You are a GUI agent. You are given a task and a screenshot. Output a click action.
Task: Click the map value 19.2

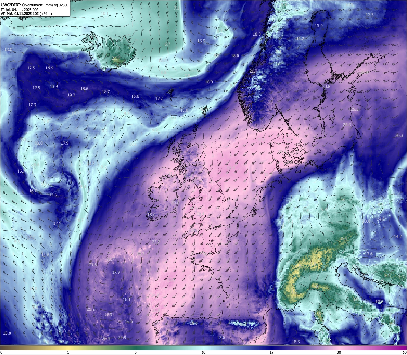(71, 95)
